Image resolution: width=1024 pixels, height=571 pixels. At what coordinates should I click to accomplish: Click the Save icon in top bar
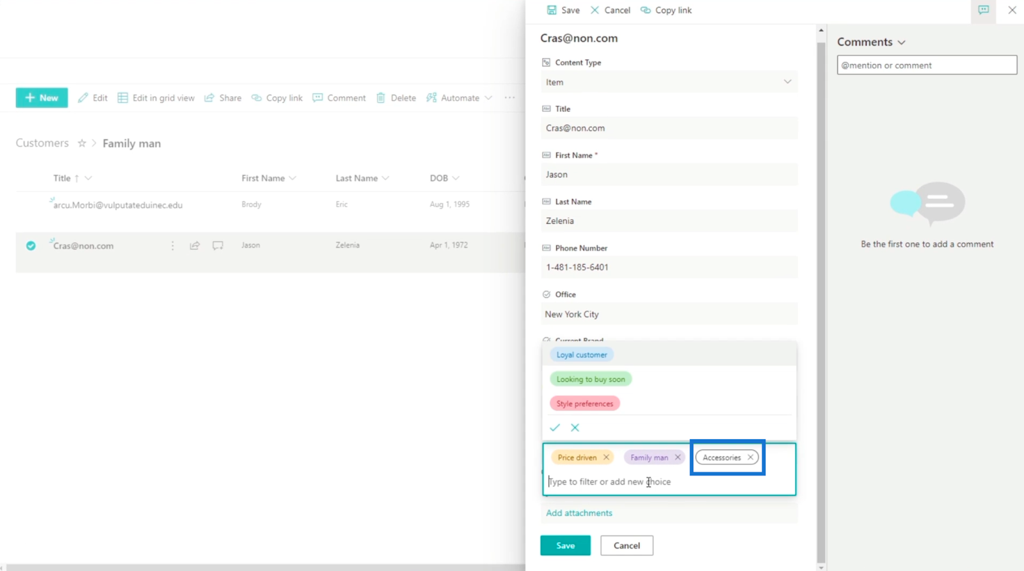(x=551, y=10)
